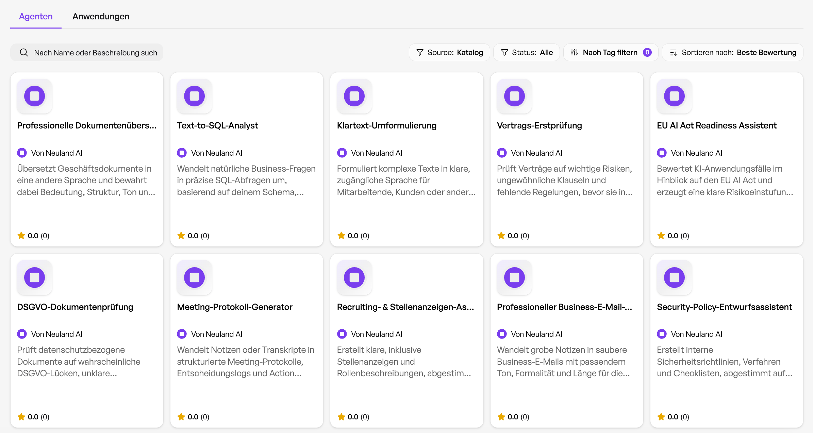This screenshot has height=433, width=813.
Task: Click the description 'Prüft Verträge auf wichtige Risiken'
Action: coord(565,180)
